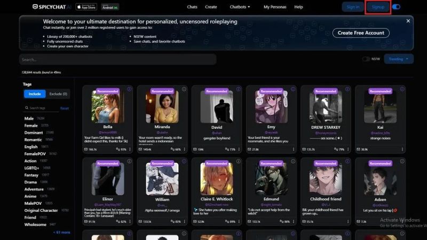This screenshot has height=240, width=427.
Task: Open three-dot menu on William card
Action: click(x=184, y=221)
